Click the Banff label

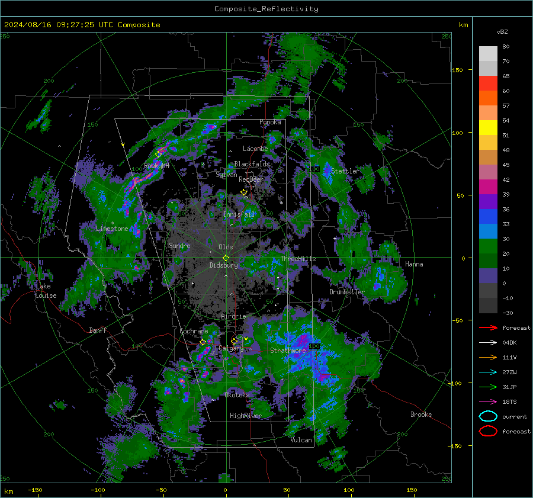click(98, 330)
